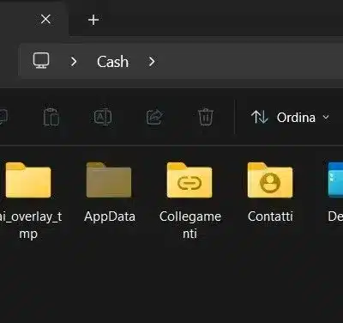
Task: Select the AppData hidden folder icon
Action: pos(109,180)
